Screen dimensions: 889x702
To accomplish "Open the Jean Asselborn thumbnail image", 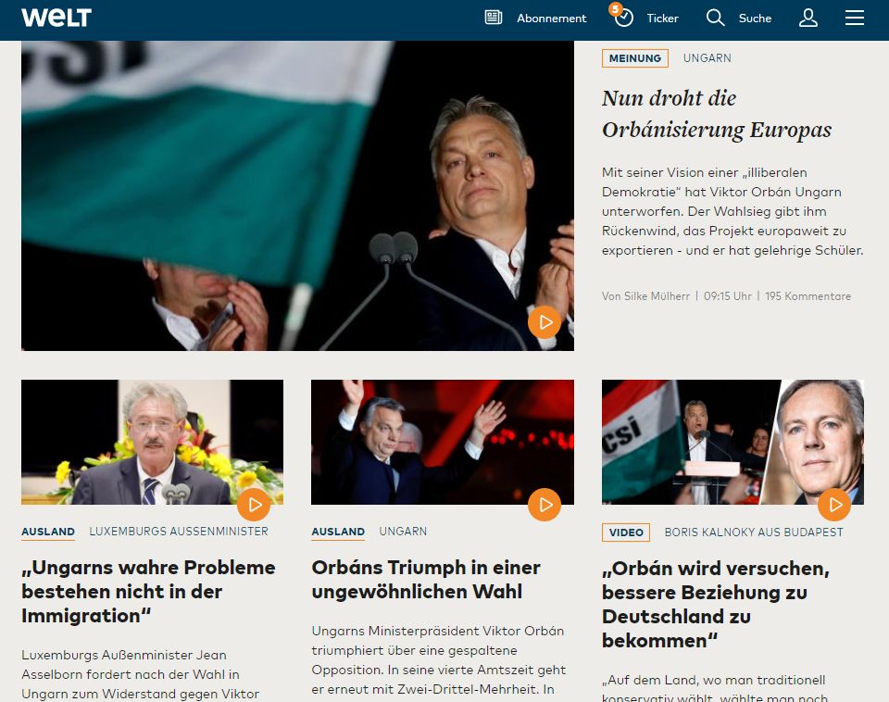I will (152, 442).
